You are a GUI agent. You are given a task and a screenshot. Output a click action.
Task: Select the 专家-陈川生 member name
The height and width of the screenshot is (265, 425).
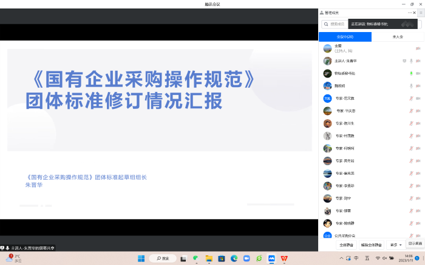tap(345, 123)
